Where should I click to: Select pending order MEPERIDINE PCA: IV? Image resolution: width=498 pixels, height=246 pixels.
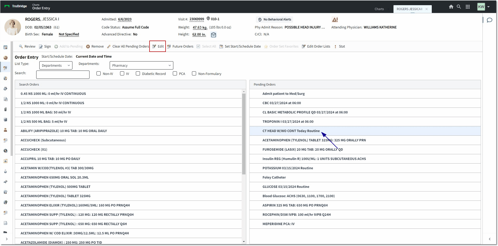(x=365, y=224)
